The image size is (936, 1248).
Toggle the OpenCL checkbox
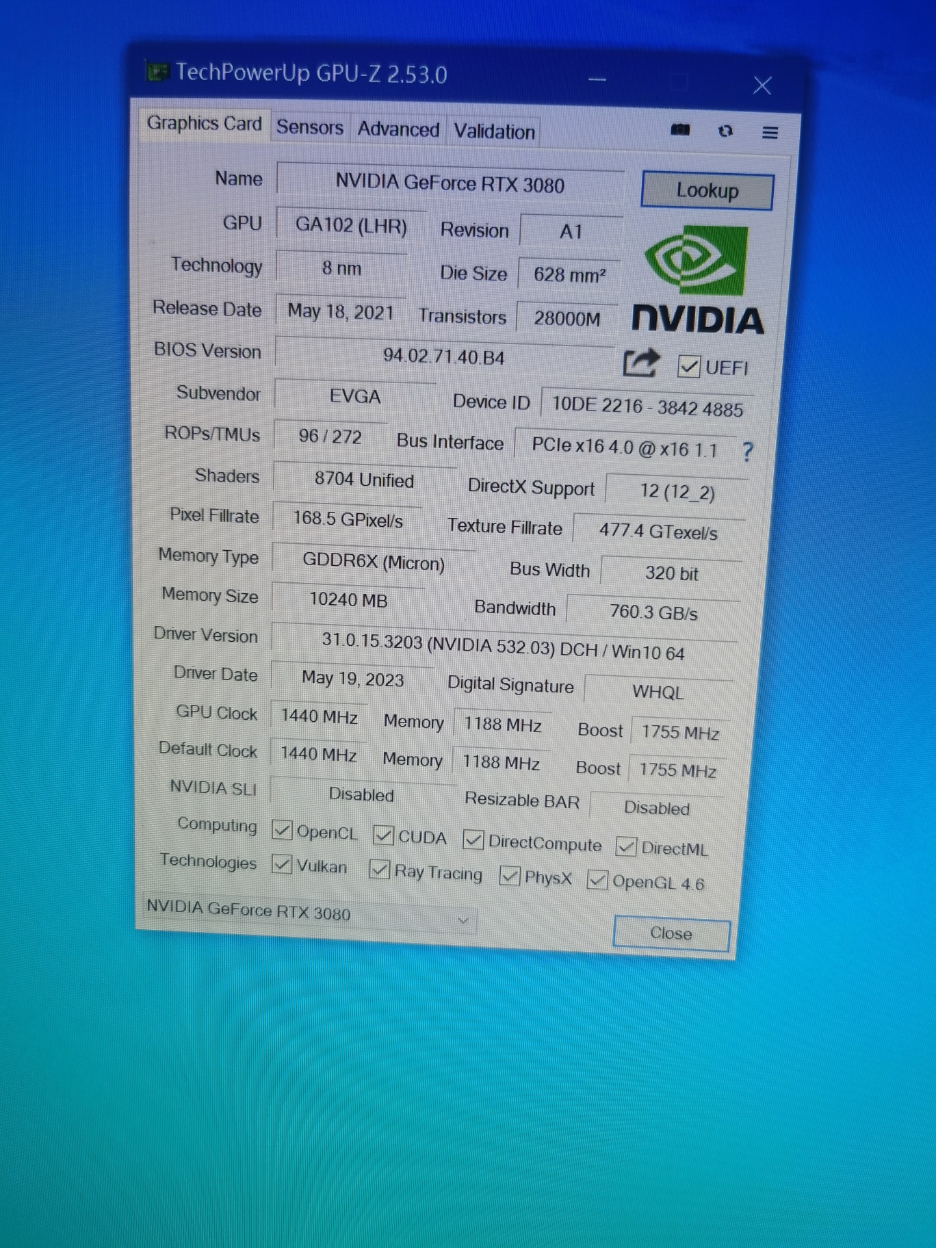click(x=282, y=830)
